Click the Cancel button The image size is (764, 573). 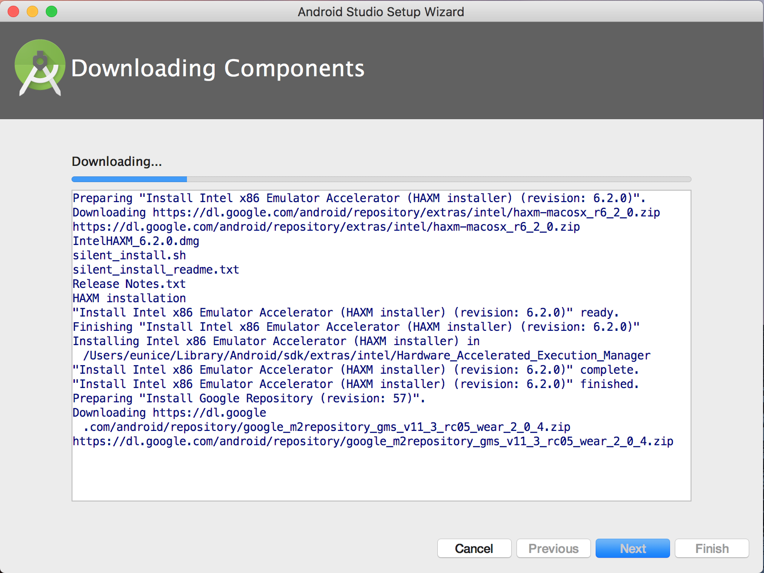click(474, 548)
